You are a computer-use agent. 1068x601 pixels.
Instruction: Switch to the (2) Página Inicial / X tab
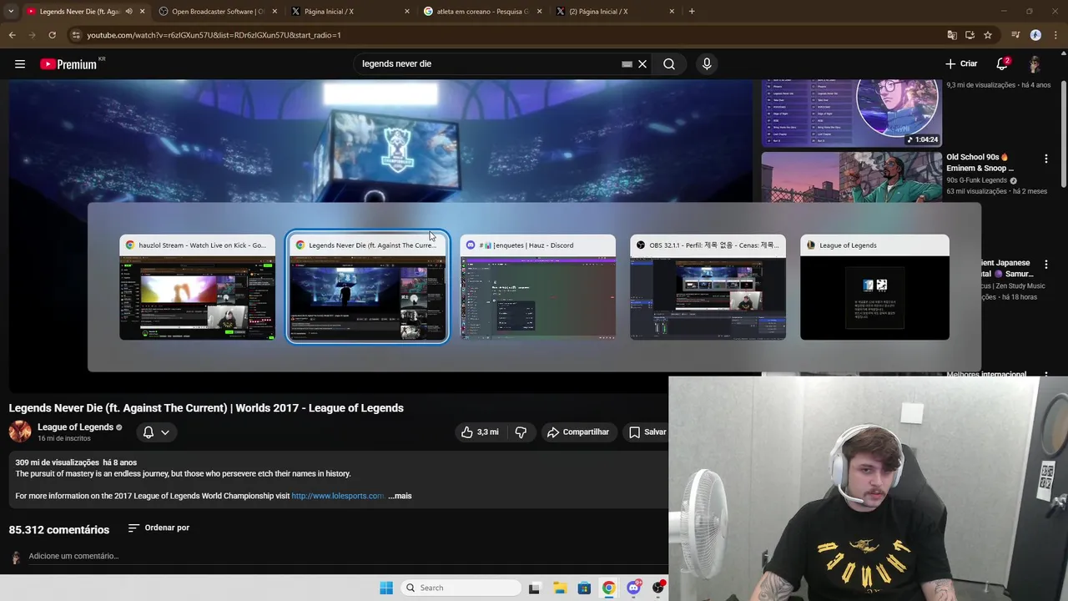pyautogui.click(x=614, y=12)
